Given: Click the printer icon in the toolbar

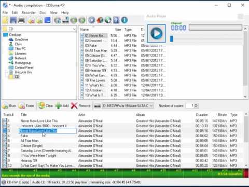Looking at the screenshot, I should point(21,20).
